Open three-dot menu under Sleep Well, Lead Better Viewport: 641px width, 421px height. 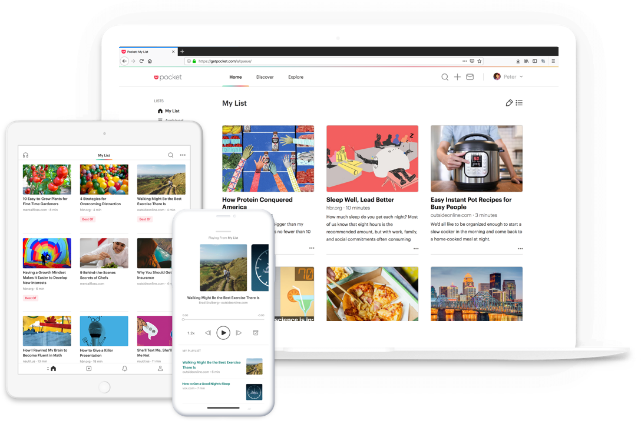pos(415,249)
